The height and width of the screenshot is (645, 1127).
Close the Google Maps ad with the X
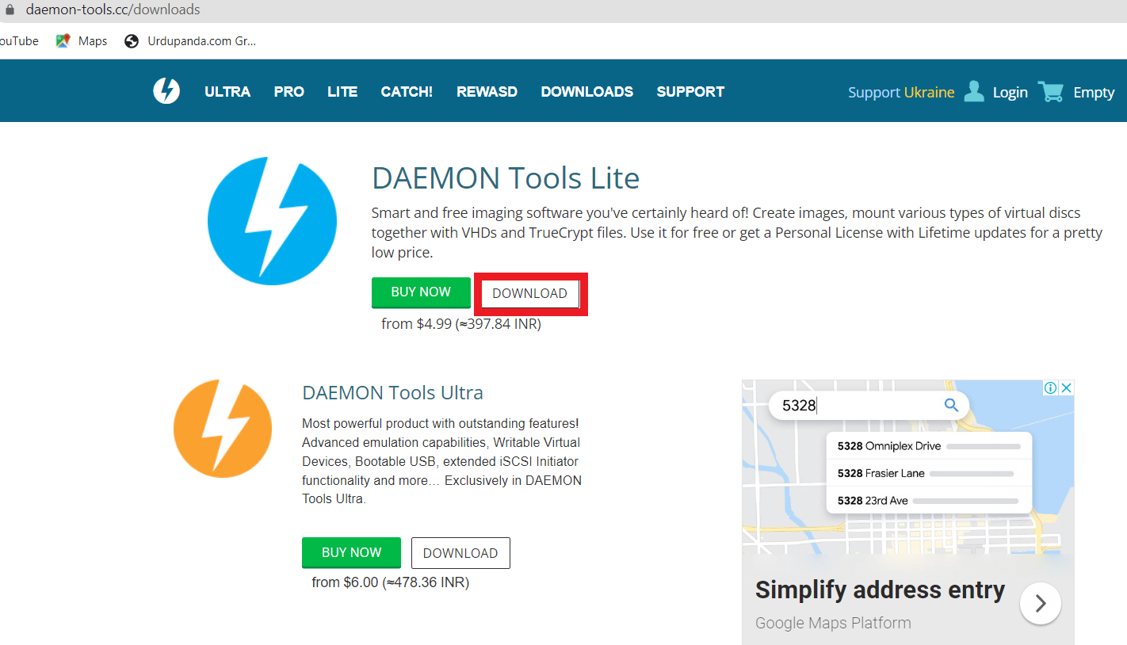coord(1067,387)
